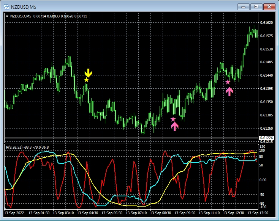Click the 13 Sep 2022 date on time axis

(x=14, y=213)
